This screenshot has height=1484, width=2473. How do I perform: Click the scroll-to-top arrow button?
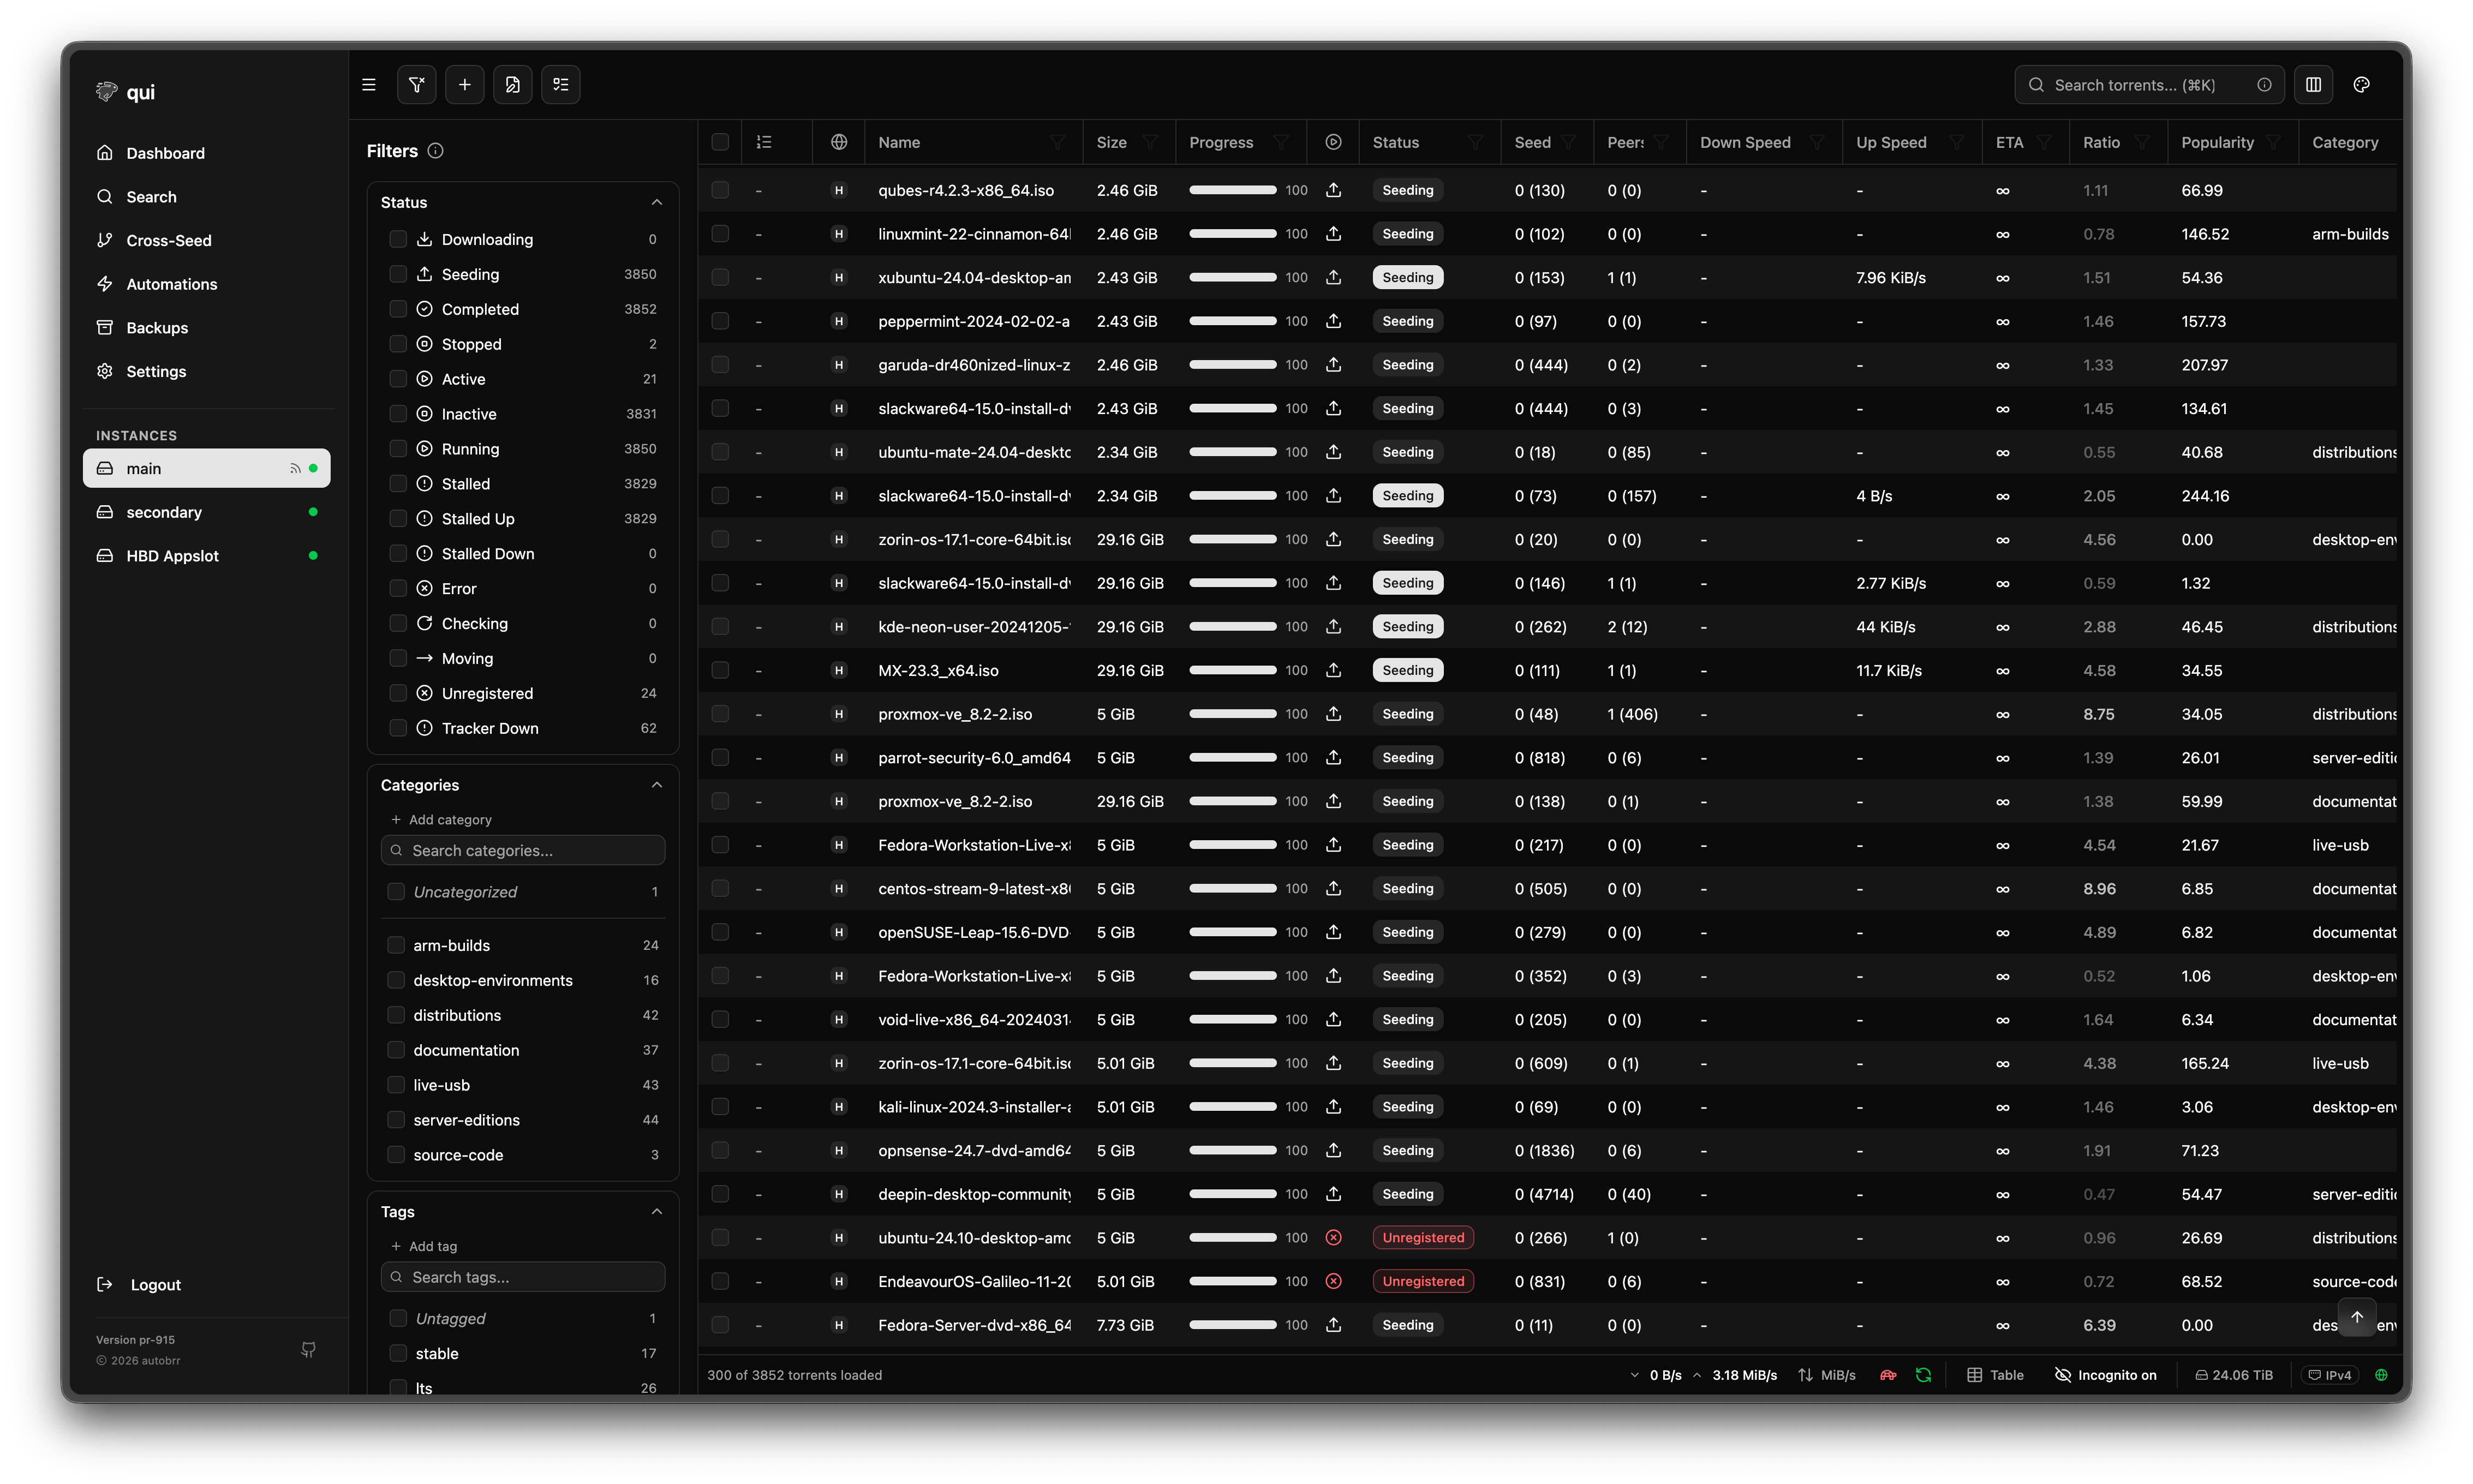pyautogui.click(x=2356, y=1317)
